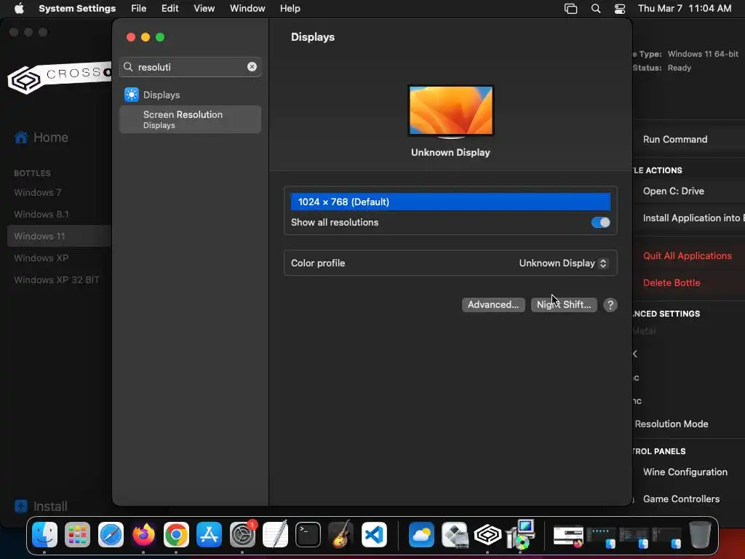Screen dimensions: 745x559
Task: Click Open C: Drive in CrossOver
Action: (x=673, y=191)
